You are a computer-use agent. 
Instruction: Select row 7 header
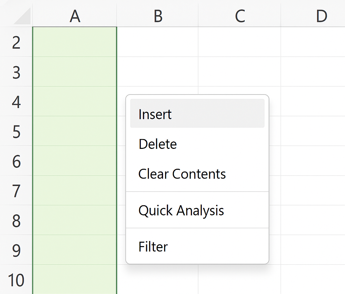pyautogui.click(x=16, y=191)
